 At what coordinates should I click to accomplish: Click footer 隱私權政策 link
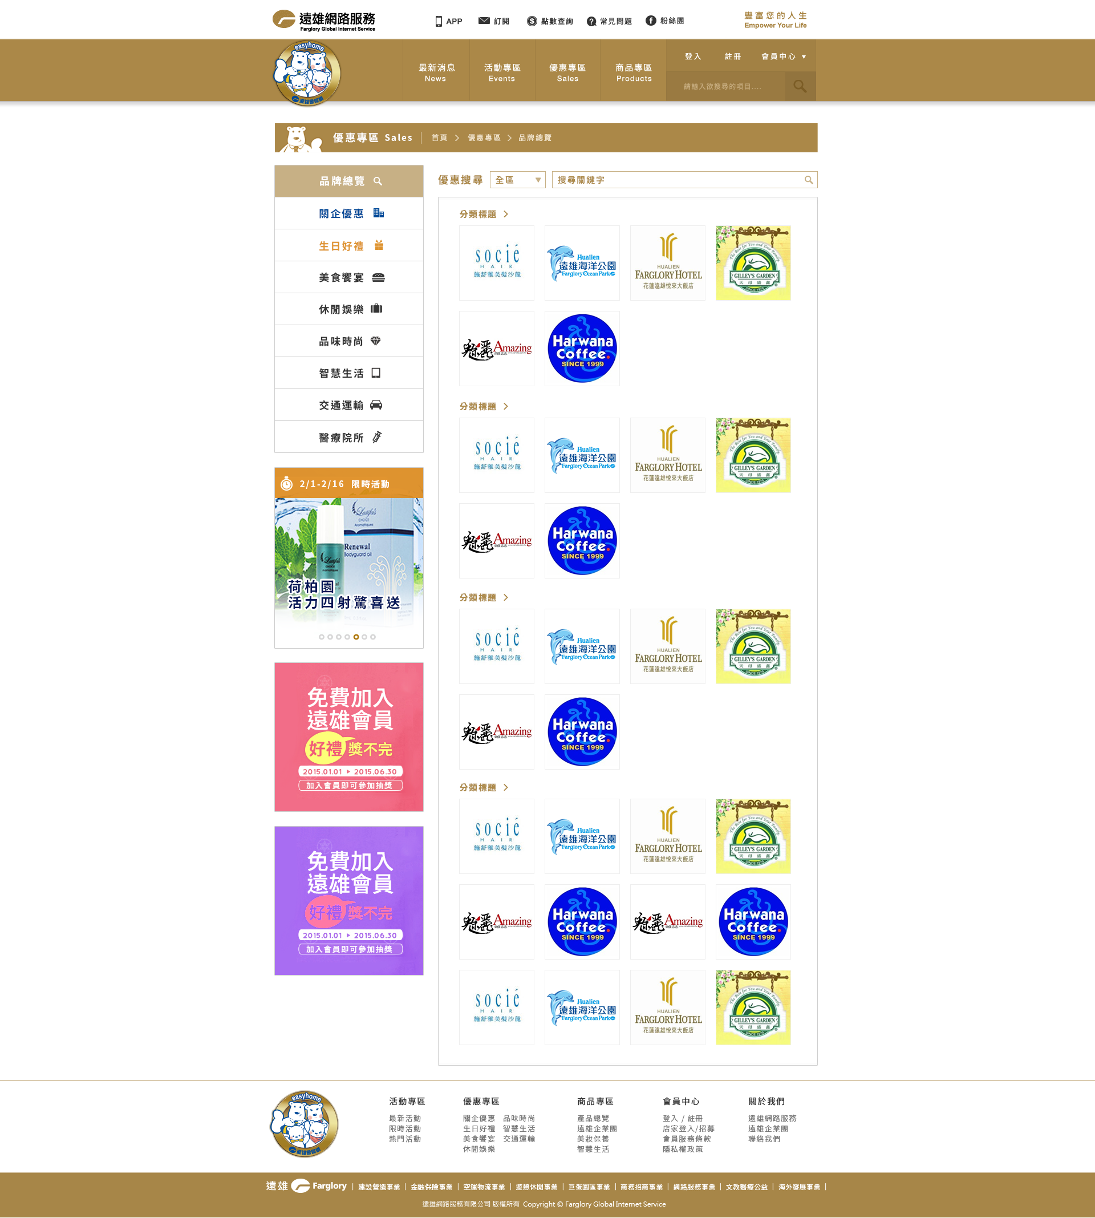click(x=682, y=1149)
